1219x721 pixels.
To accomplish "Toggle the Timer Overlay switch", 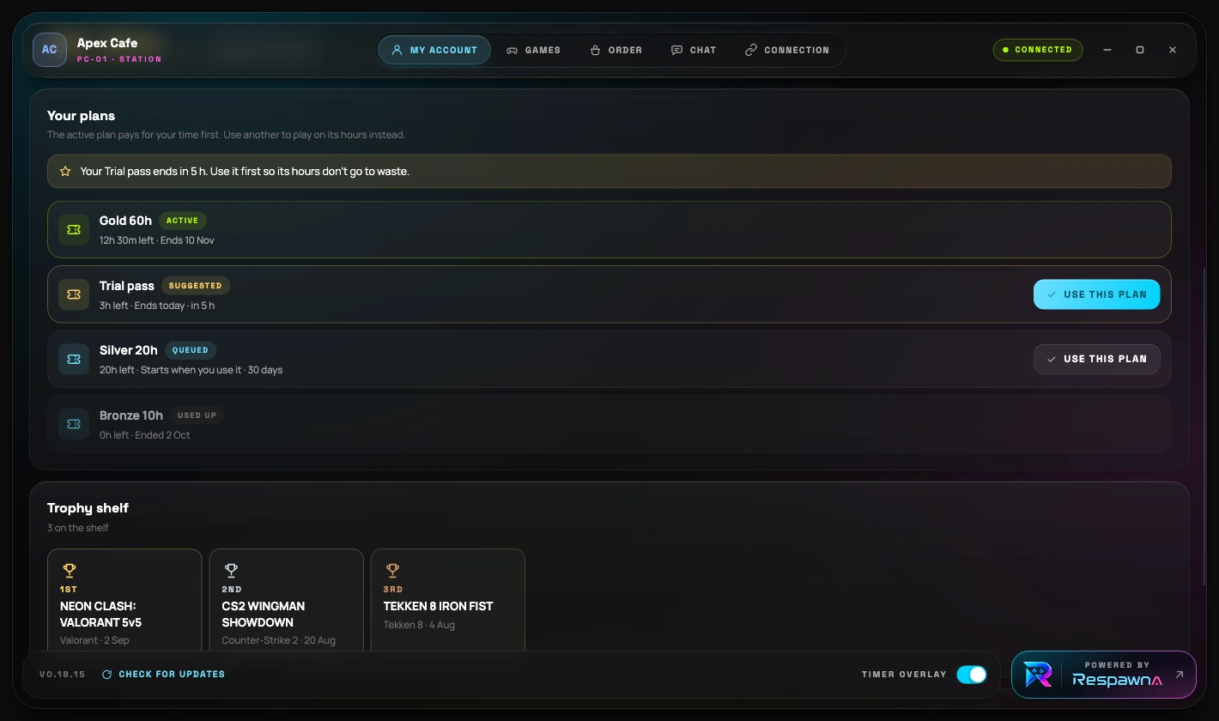I will pyautogui.click(x=972, y=675).
